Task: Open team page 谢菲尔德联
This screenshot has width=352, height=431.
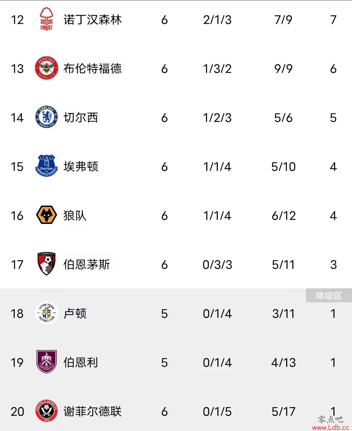Action: pos(93,411)
